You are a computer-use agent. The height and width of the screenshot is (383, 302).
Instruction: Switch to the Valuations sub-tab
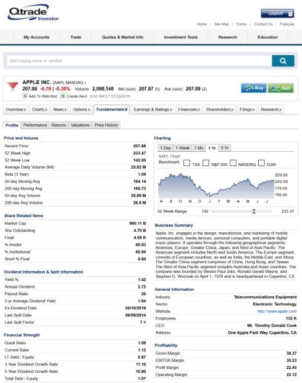pyautogui.click(x=80, y=125)
